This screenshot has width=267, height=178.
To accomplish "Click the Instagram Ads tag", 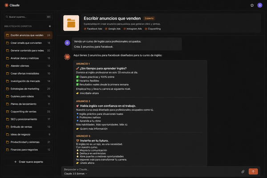I will tap(133, 29).
